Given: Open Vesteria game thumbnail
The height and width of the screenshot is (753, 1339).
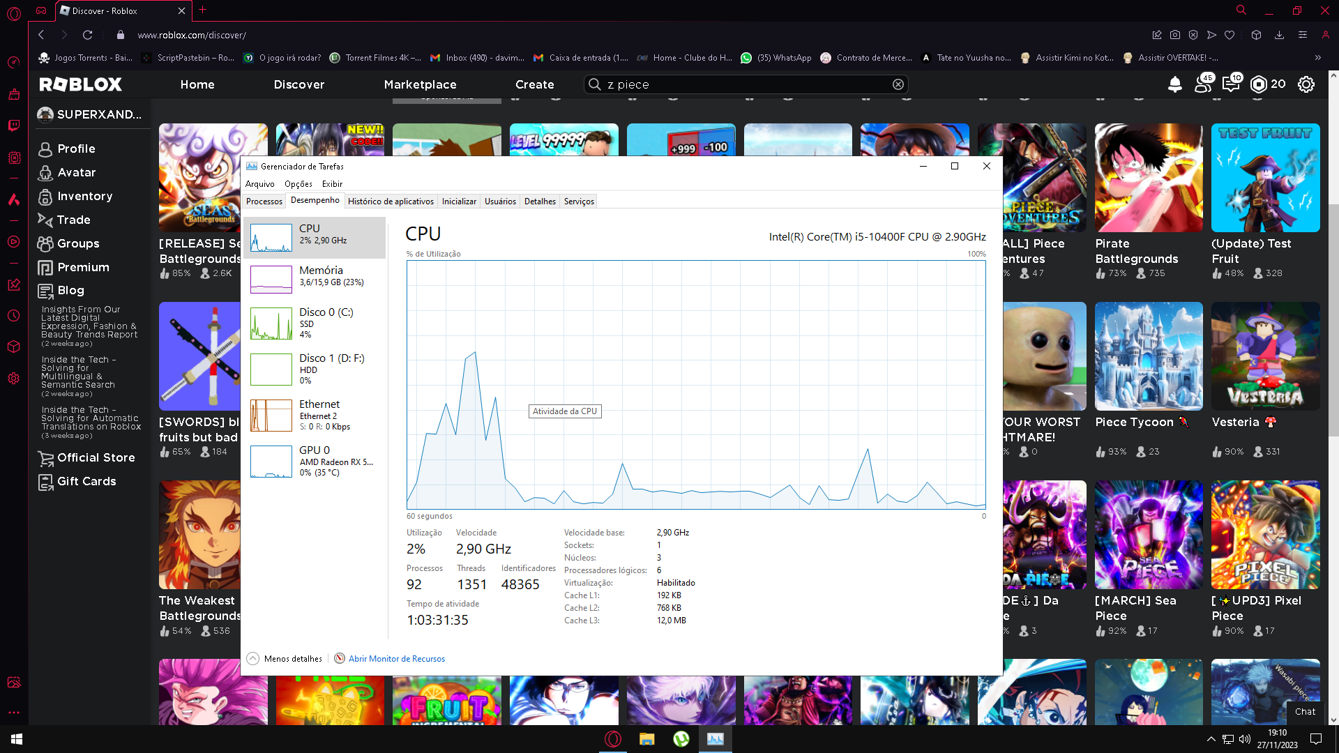Looking at the screenshot, I should coord(1265,356).
